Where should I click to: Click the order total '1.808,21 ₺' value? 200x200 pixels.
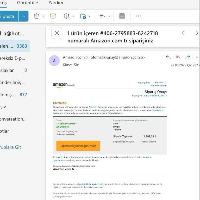(x=150, y=136)
